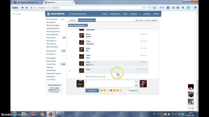209x117 pixels.
Task: Click the Yandex logo in toolbar
Action: click(15, 7)
